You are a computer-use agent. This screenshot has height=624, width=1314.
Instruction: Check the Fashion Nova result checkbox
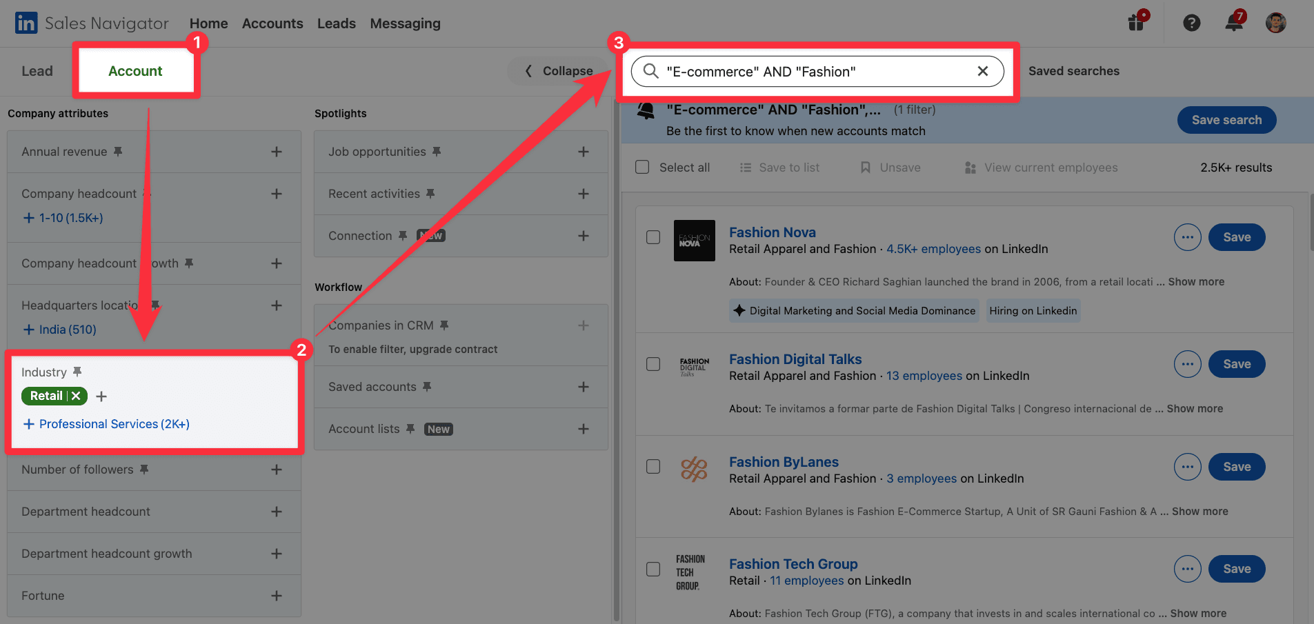(653, 237)
